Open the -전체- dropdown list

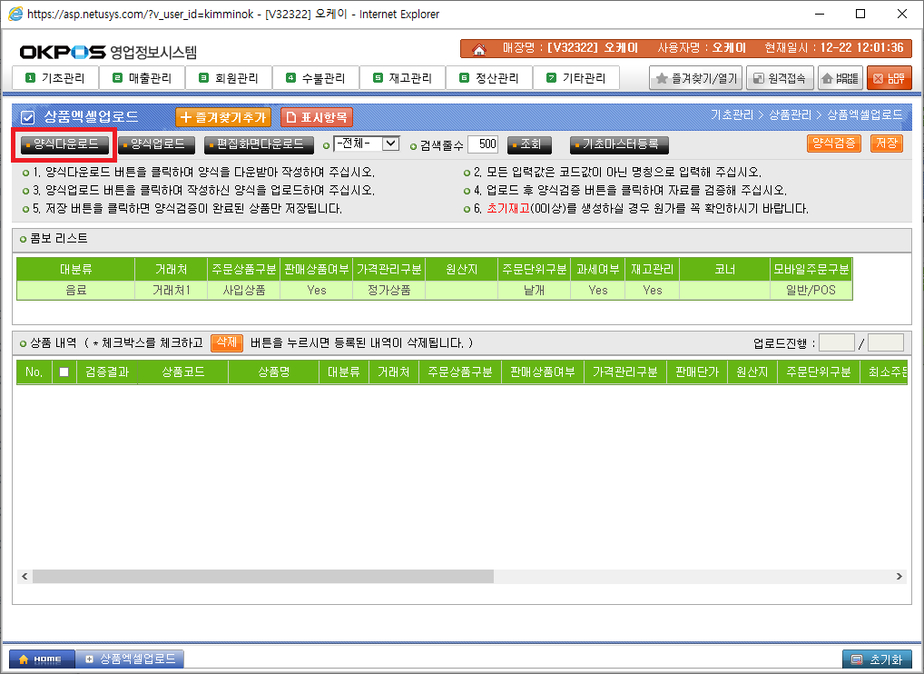click(367, 144)
